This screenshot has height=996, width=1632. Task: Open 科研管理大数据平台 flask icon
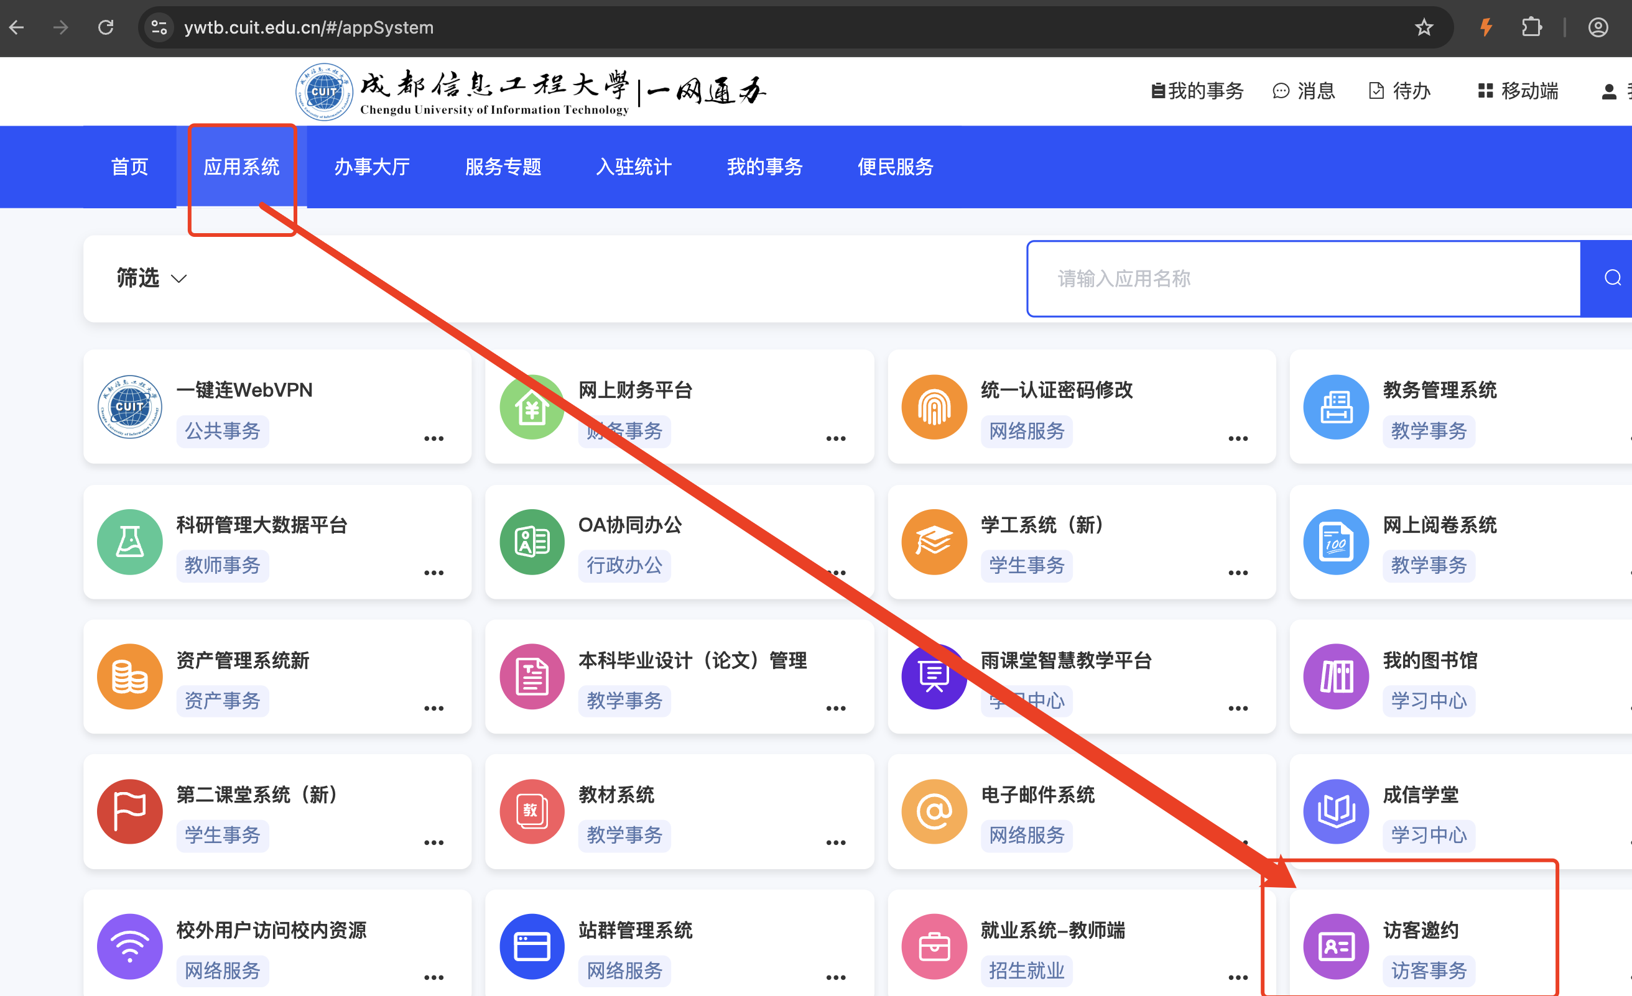point(130,542)
